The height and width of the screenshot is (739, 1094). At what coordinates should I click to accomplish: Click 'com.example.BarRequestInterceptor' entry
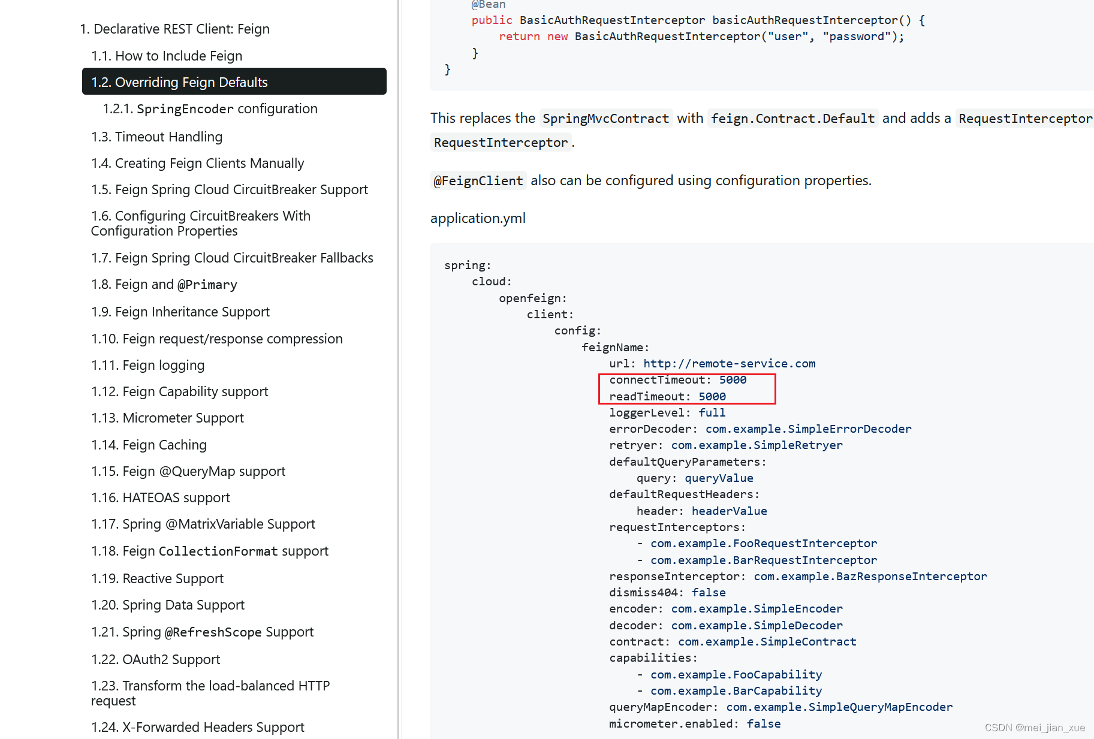(764, 560)
